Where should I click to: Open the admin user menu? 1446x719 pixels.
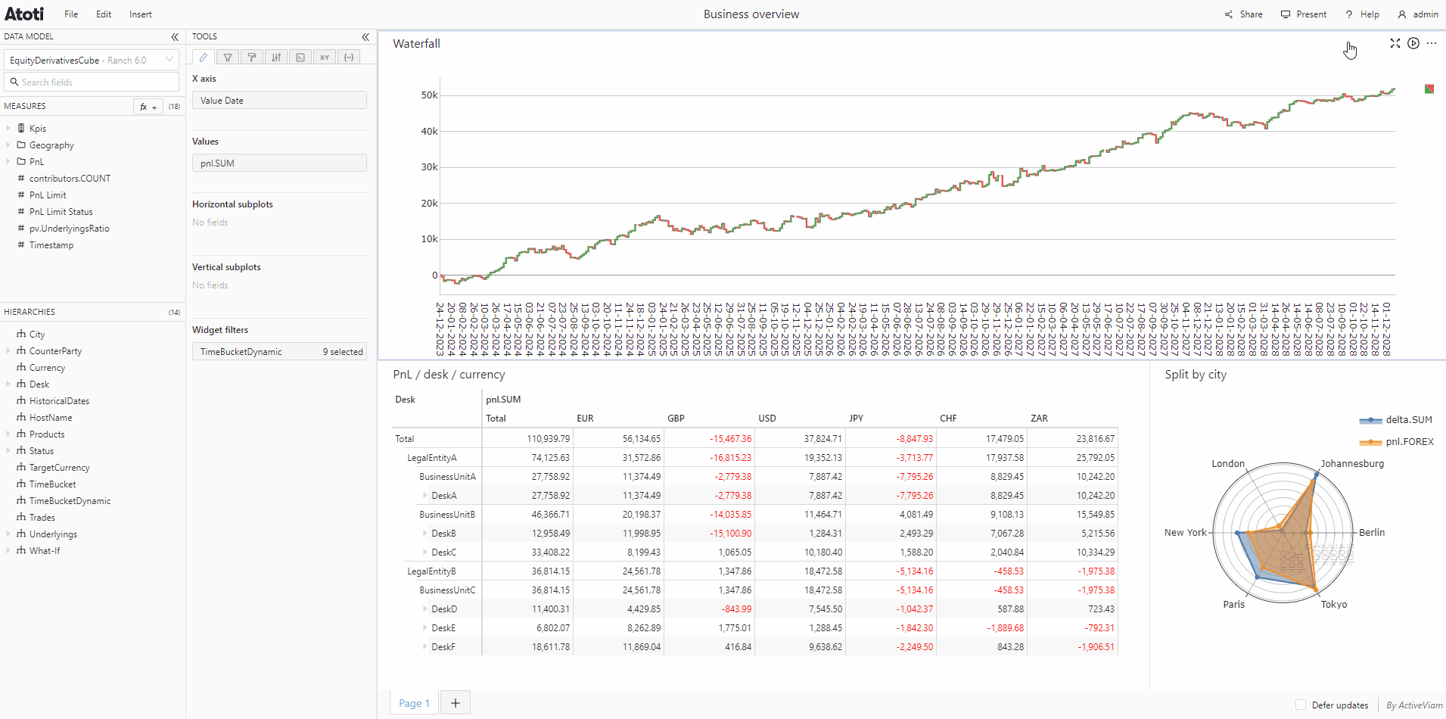click(1418, 14)
